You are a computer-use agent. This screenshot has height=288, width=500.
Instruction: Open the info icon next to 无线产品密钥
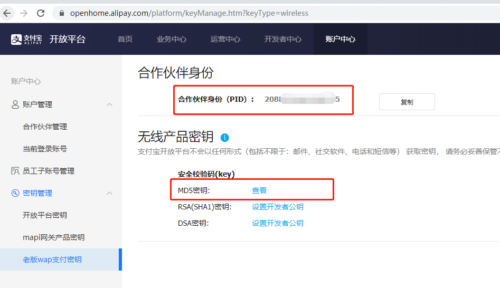225,138
